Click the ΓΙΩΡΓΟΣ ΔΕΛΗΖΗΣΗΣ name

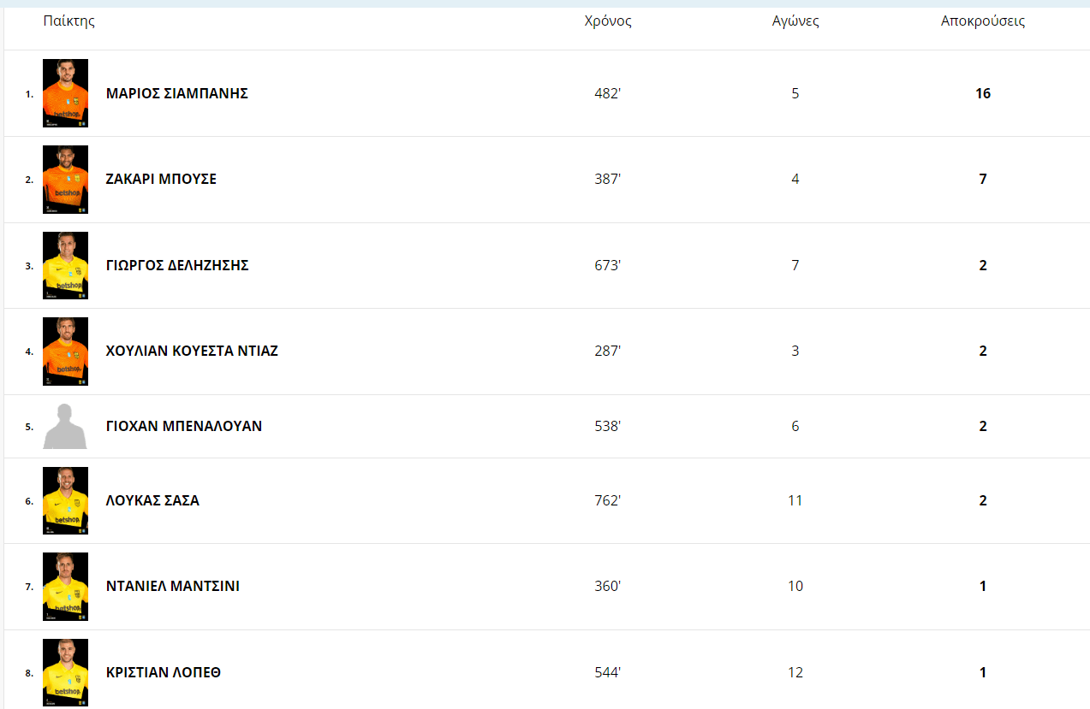177,265
